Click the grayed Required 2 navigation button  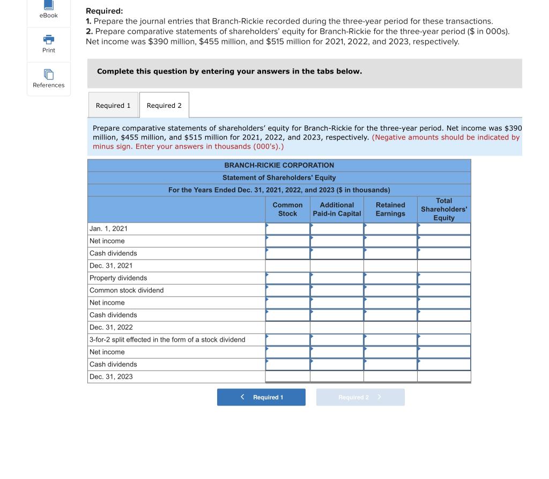[360, 397]
